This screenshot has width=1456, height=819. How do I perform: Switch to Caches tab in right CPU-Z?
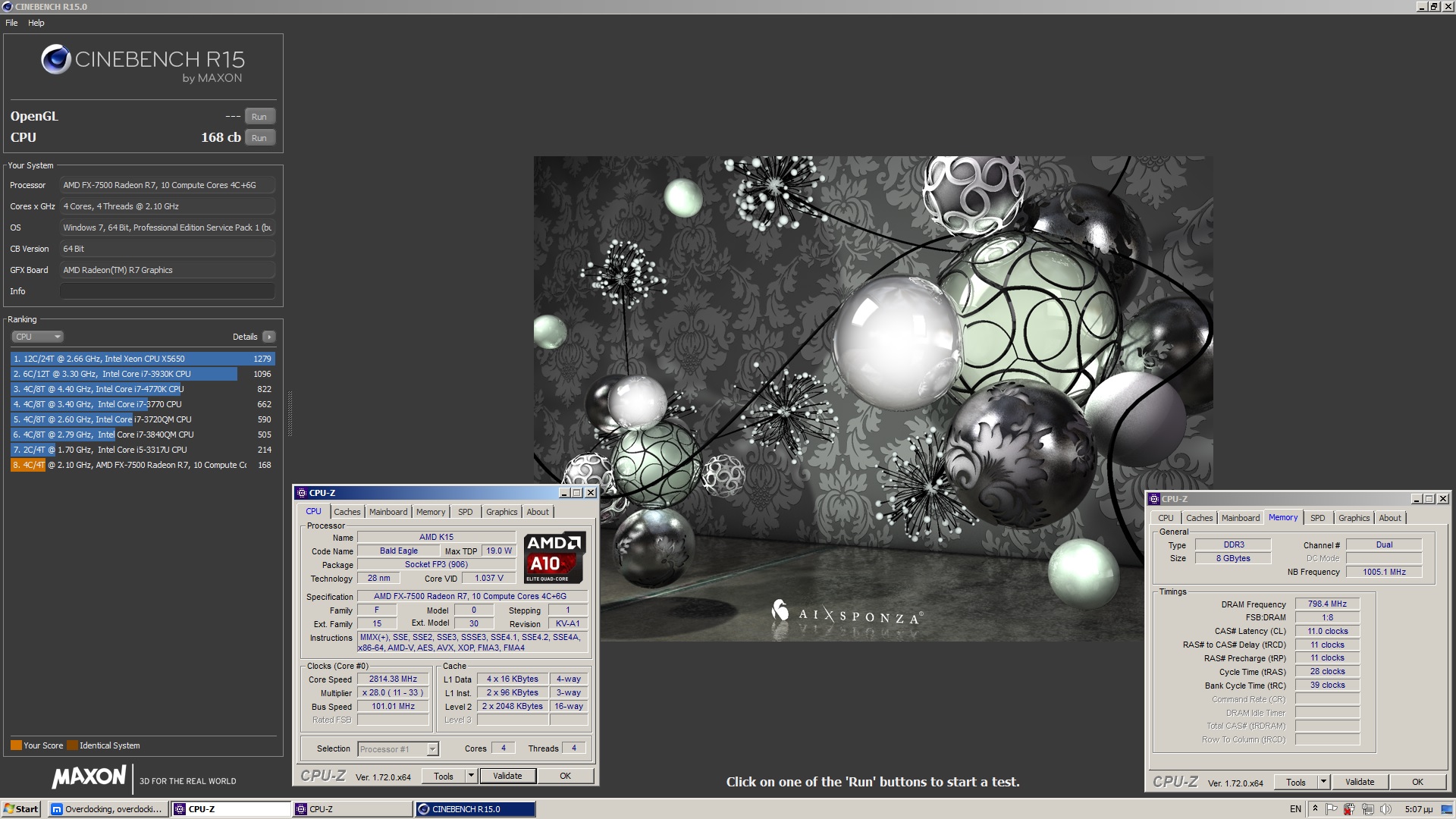coord(1200,518)
